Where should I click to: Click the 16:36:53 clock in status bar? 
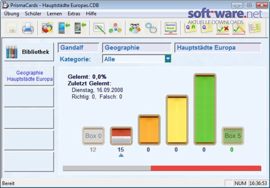pos(258,183)
